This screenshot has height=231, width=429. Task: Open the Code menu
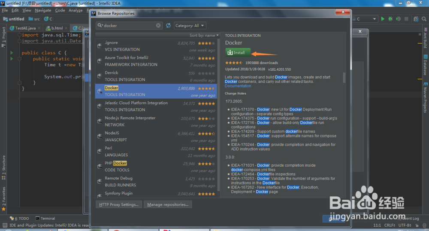pos(60,10)
